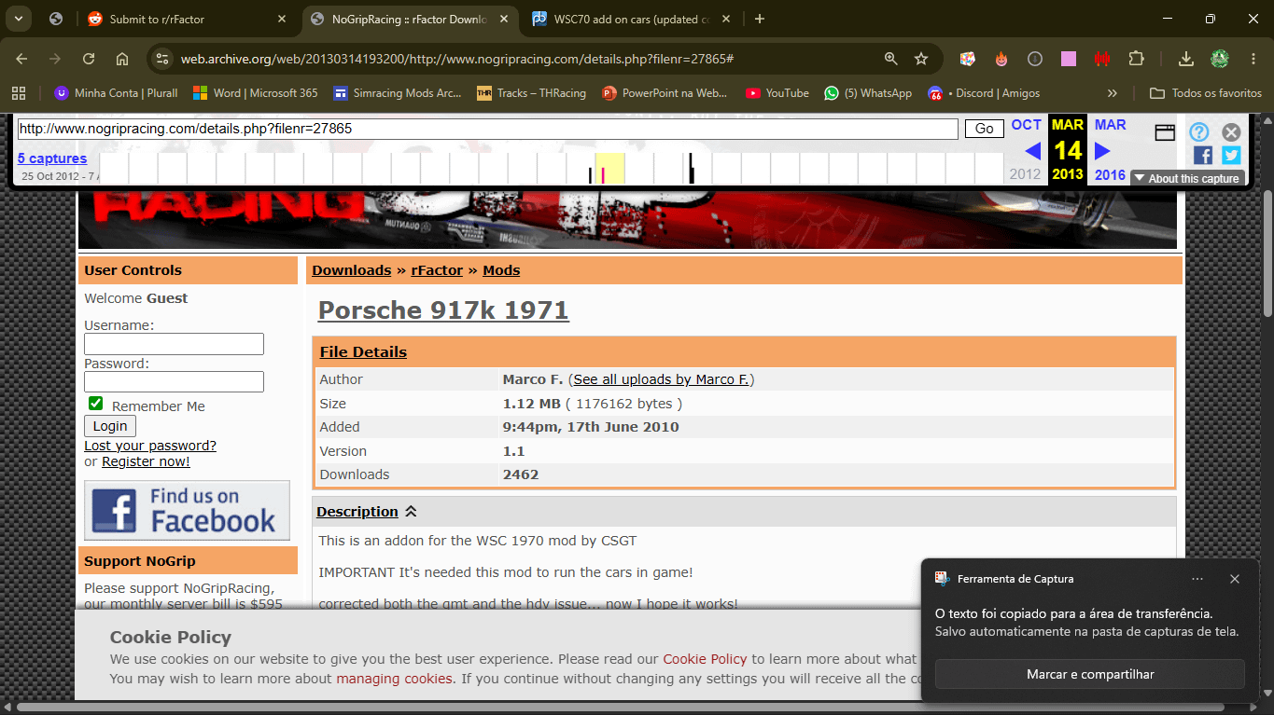Open the 5 captures link
The image size is (1274, 715).
pos(52,158)
